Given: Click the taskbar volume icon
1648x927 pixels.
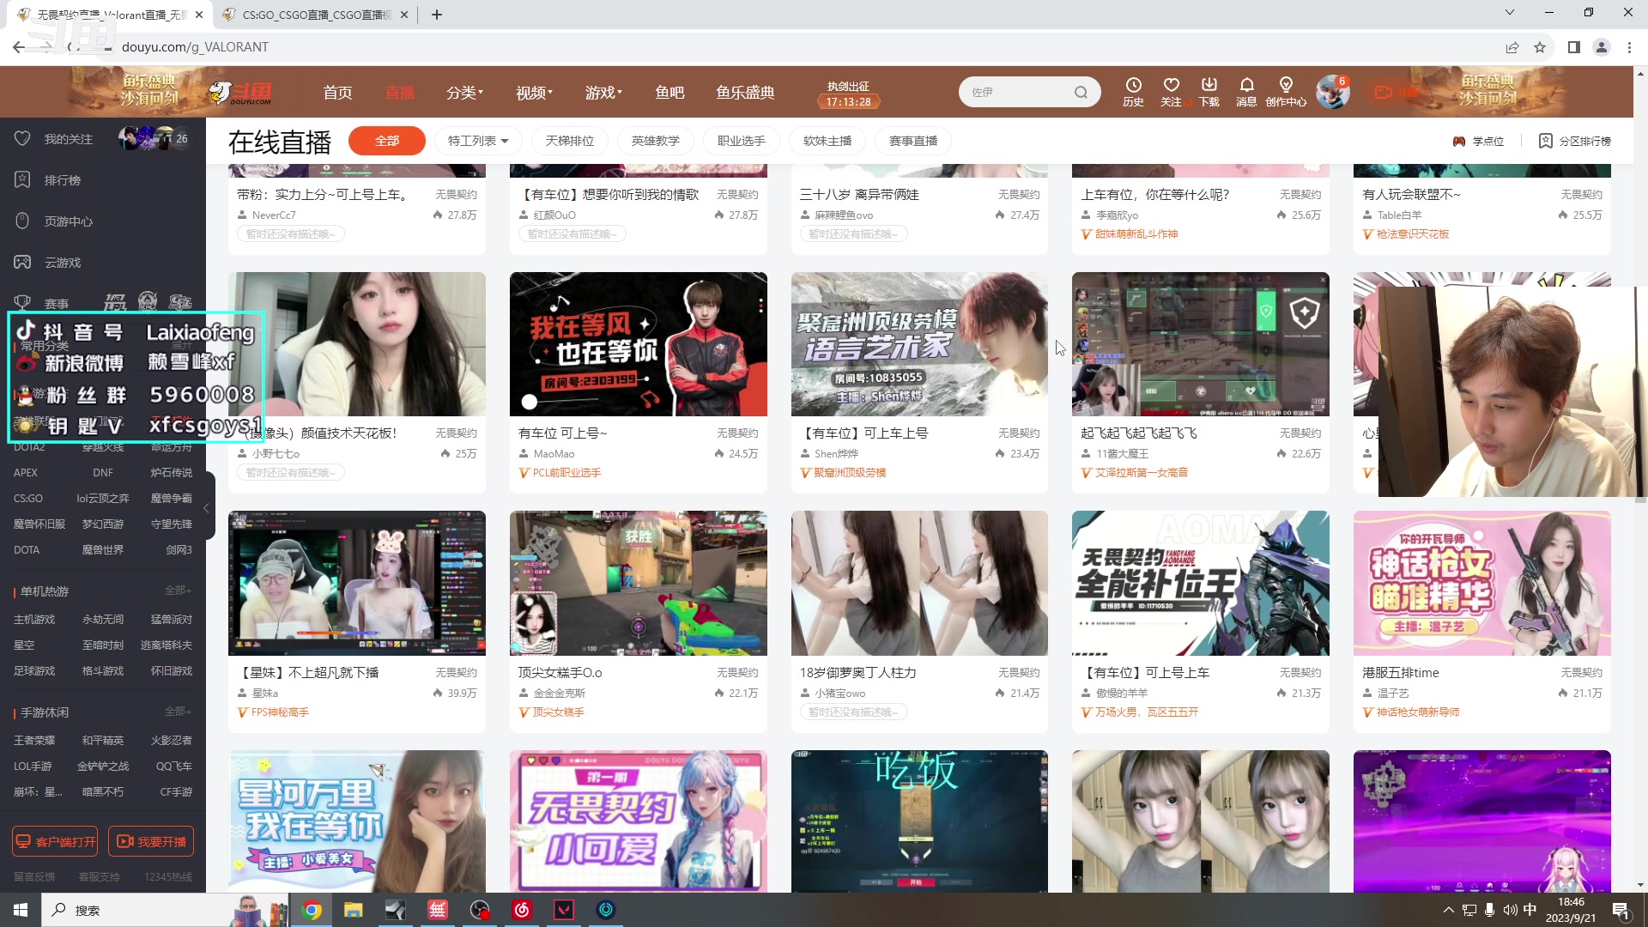Looking at the screenshot, I should click(1510, 910).
